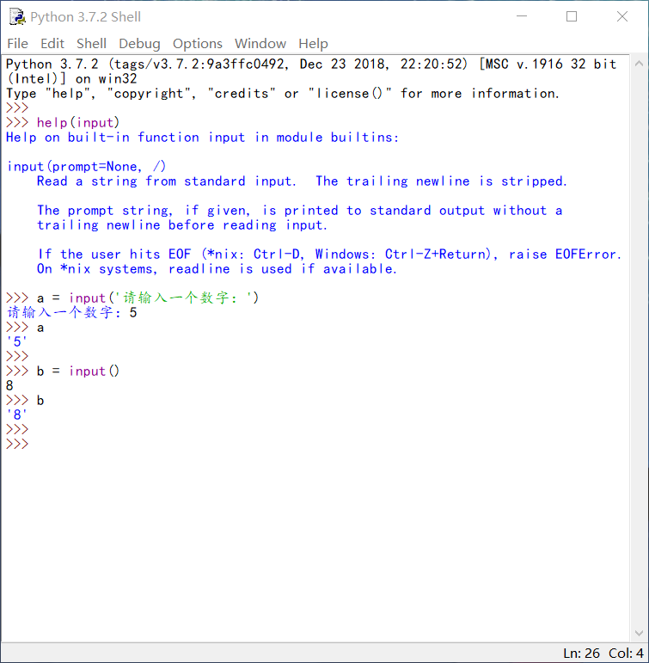Click the 'Col: 4' status bar entry
649x663 pixels.
point(626,654)
